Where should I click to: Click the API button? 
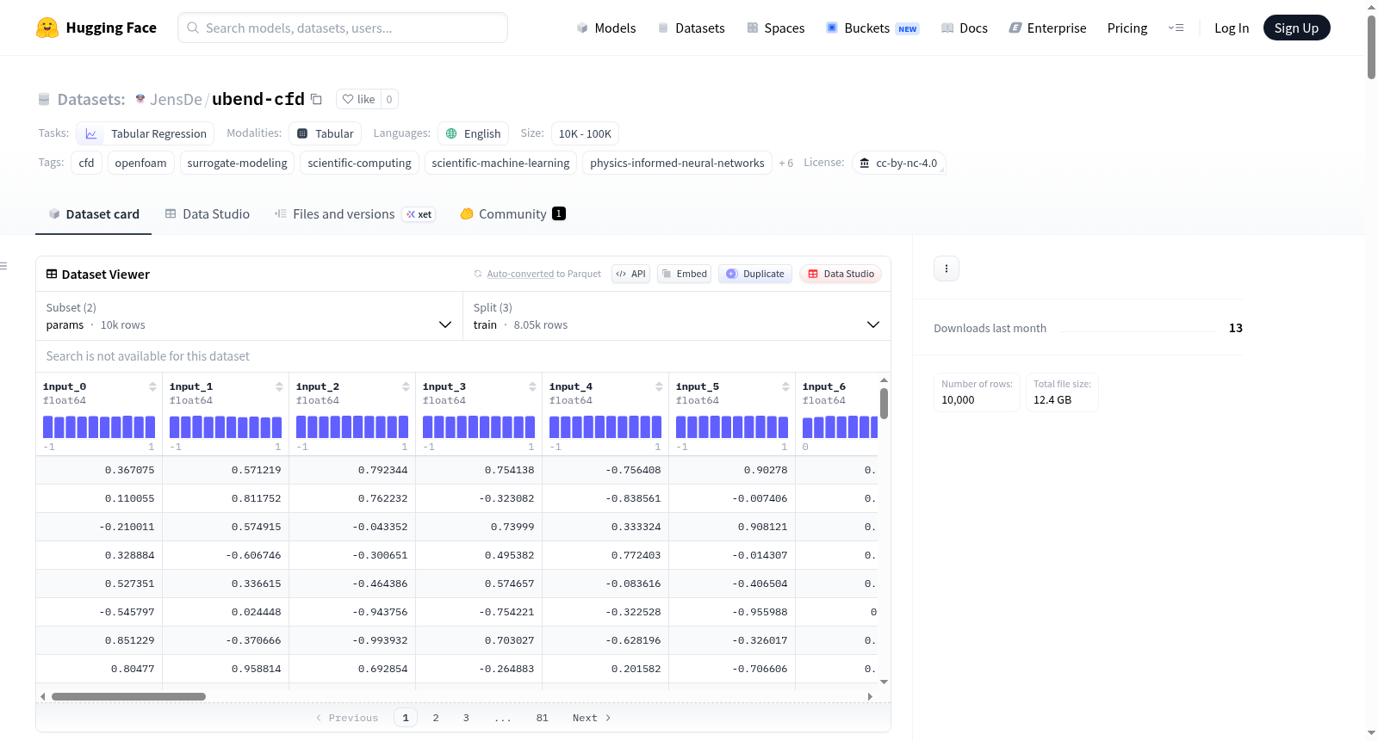[x=631, y=274]
